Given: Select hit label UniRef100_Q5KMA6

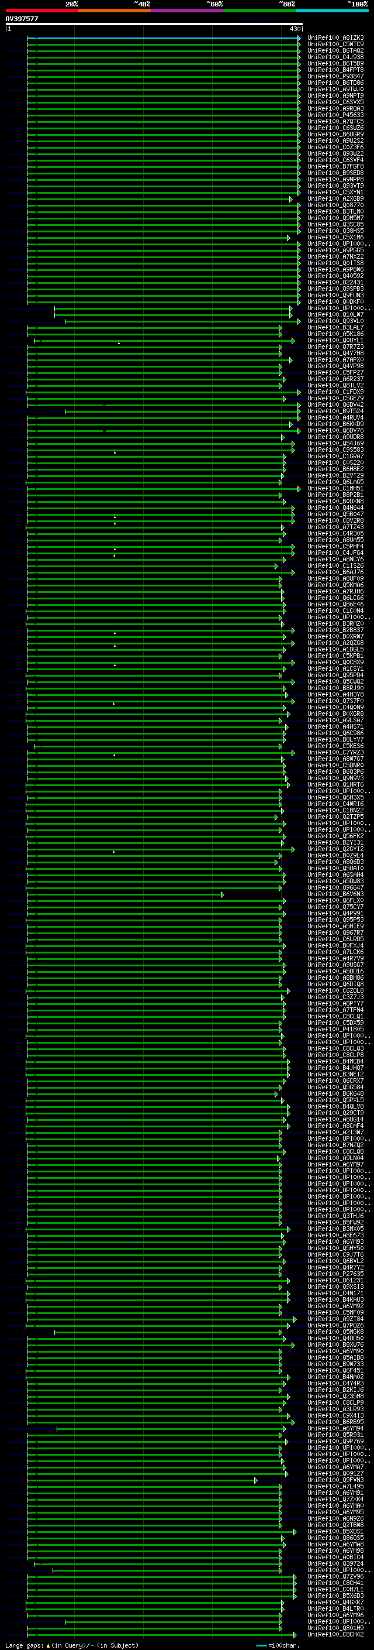Looking at the screenshot, I should coord(335,585).
